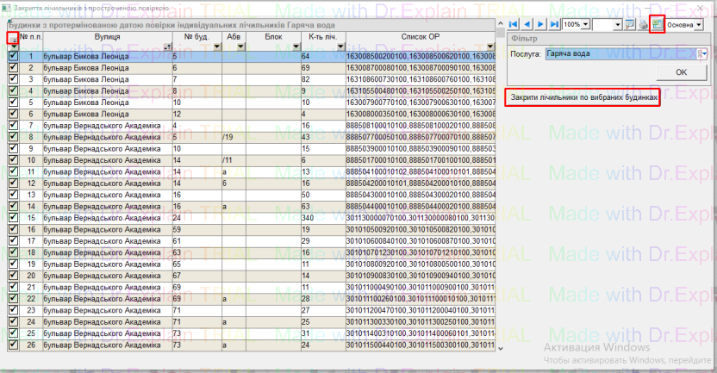Go to the first page of records

pos(514,24)
